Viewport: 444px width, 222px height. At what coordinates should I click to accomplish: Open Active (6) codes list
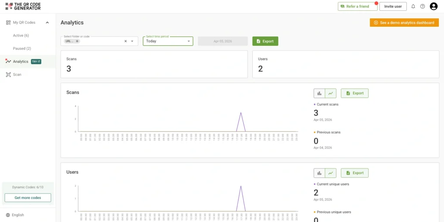point(21,35)
